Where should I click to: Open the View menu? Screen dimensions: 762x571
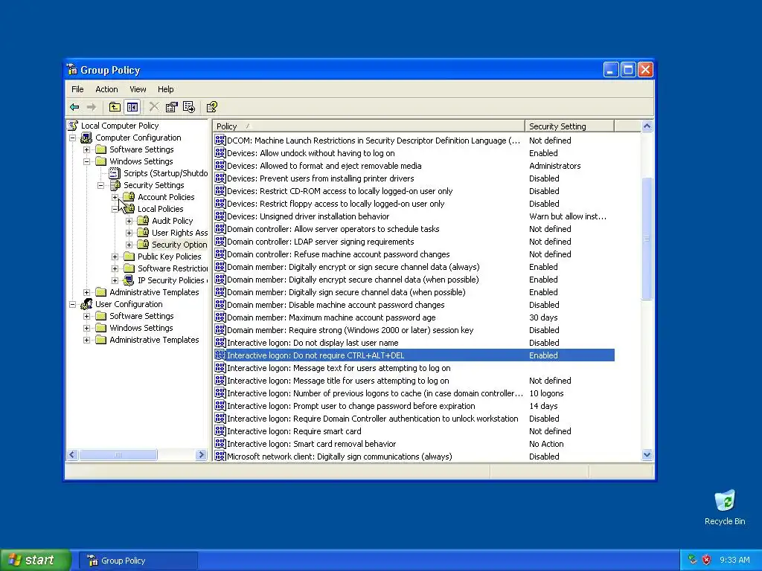tap(138, 89)
